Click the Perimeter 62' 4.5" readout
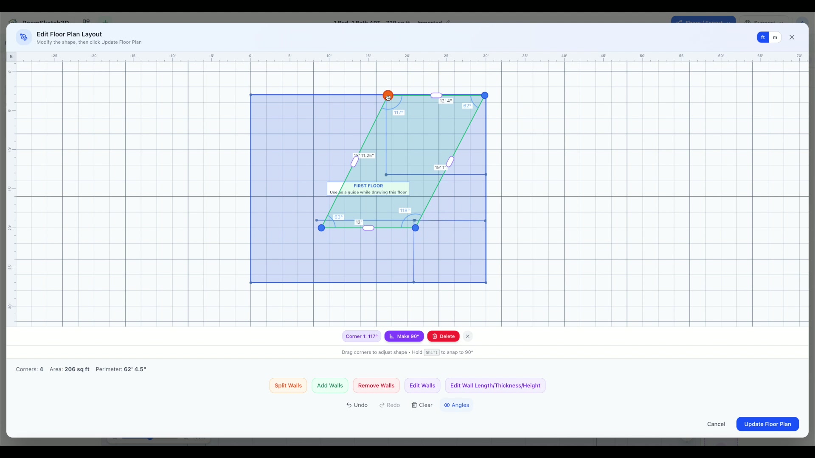Screen dimensions: 815x458 click(x=121, y=369)
